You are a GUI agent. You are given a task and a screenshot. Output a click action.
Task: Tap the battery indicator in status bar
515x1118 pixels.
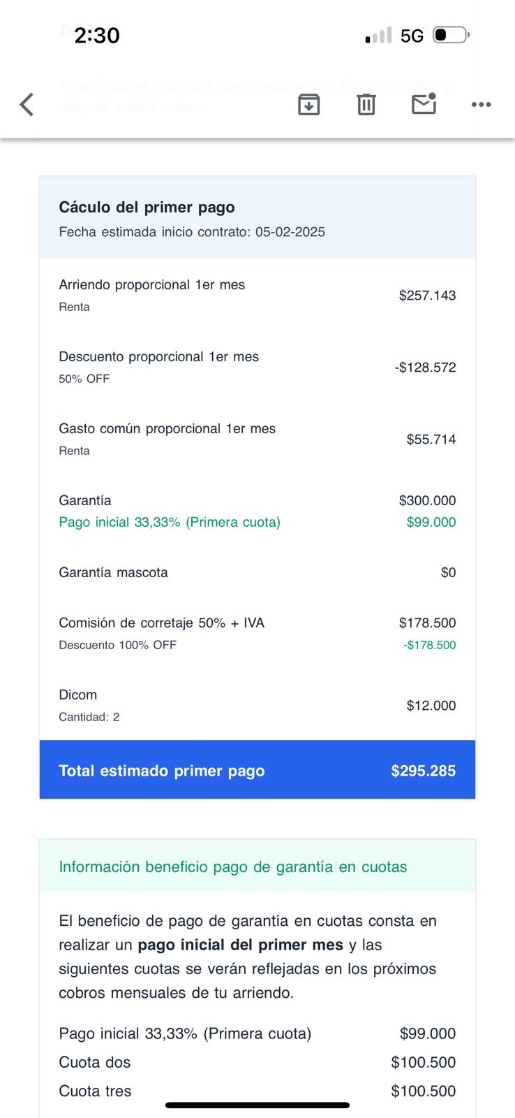[451, 35]
